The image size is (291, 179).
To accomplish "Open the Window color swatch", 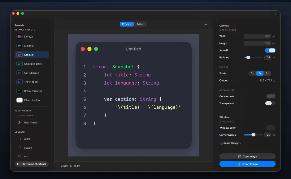I will coord(271,128).
